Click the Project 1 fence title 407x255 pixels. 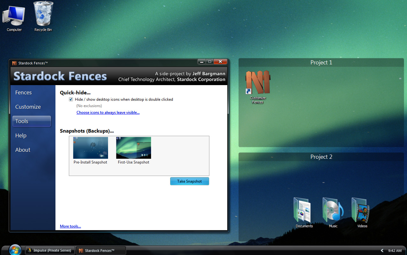click(x=321, y=62)
